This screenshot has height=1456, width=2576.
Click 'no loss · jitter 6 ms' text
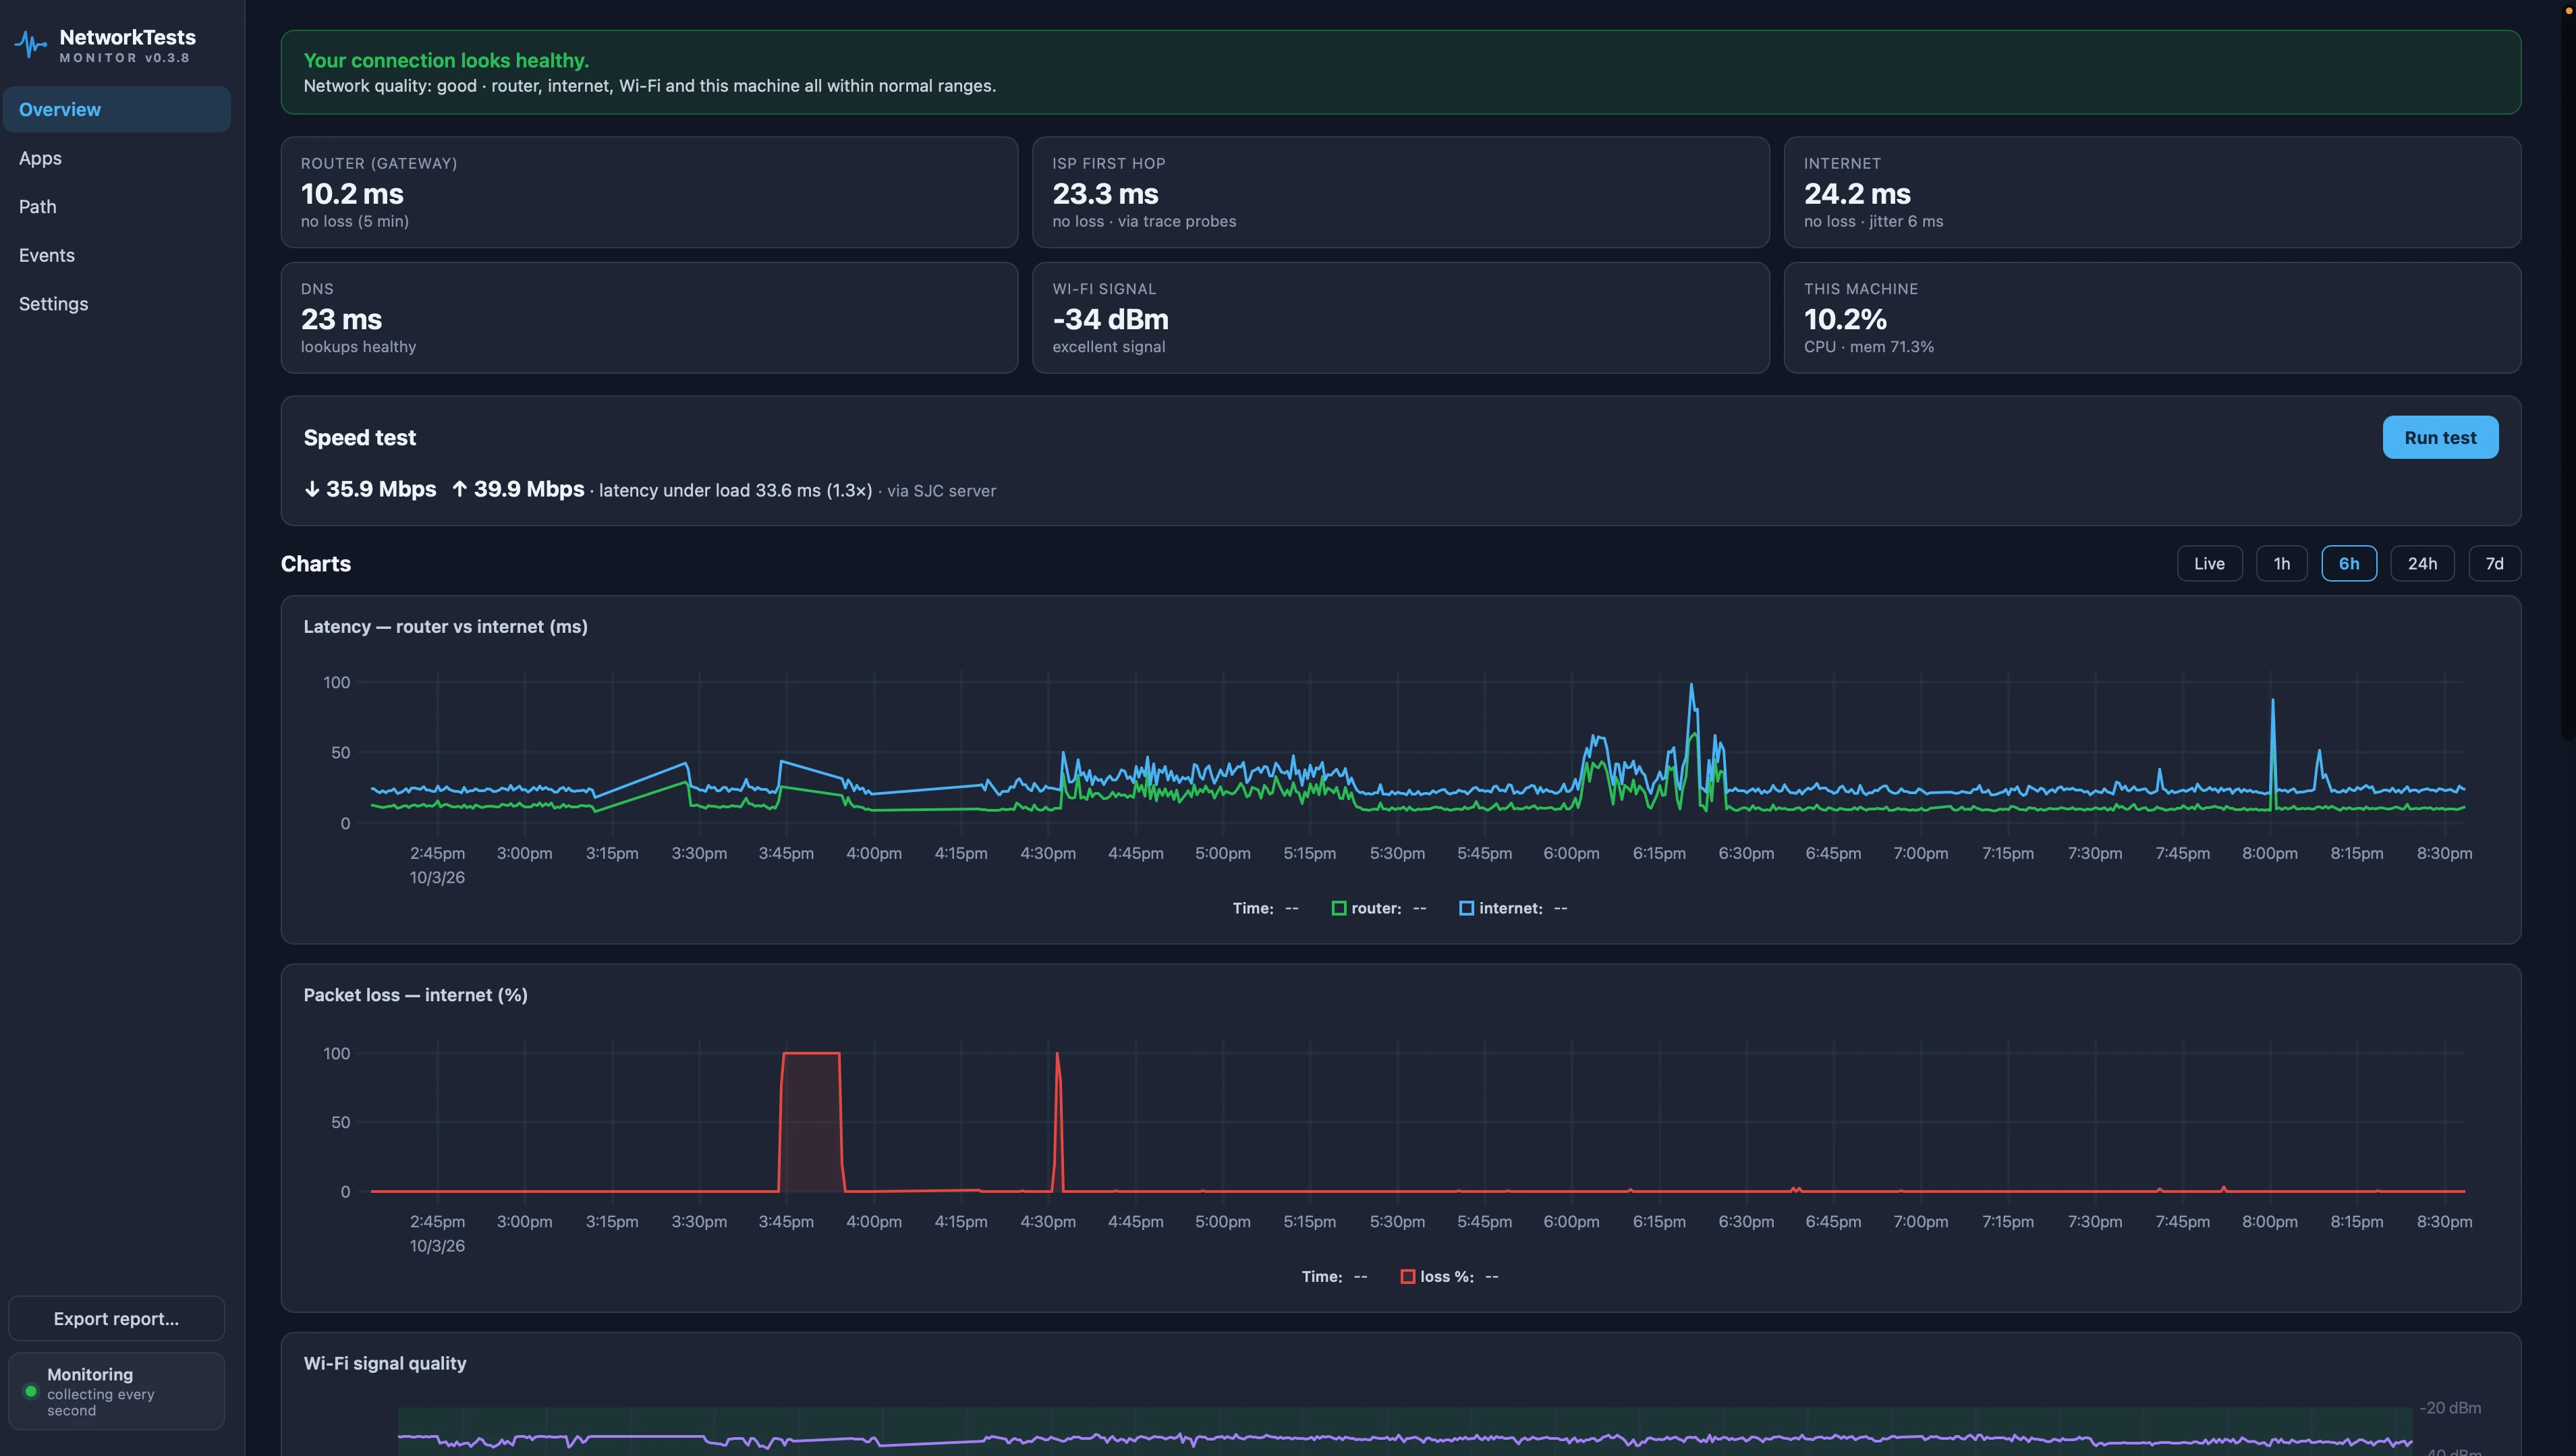1873,222
